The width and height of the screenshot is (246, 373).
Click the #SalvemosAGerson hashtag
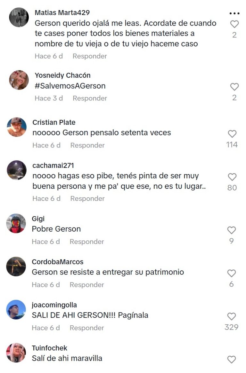coord(70,86)
